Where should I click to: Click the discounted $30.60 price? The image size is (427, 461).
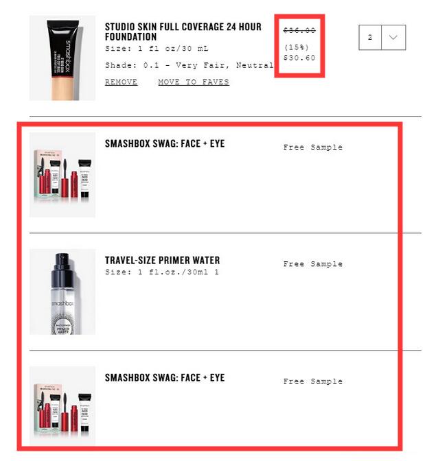pyautogui.click(x=299, y=58)
